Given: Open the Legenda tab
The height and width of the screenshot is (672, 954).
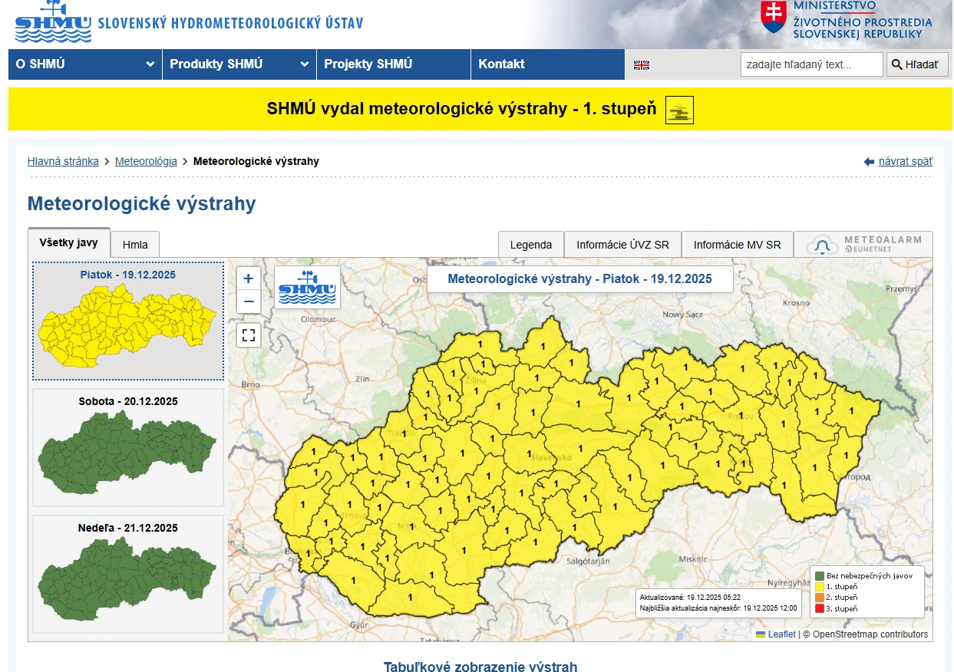Looking at the screenshot, I should click(531, 245).
